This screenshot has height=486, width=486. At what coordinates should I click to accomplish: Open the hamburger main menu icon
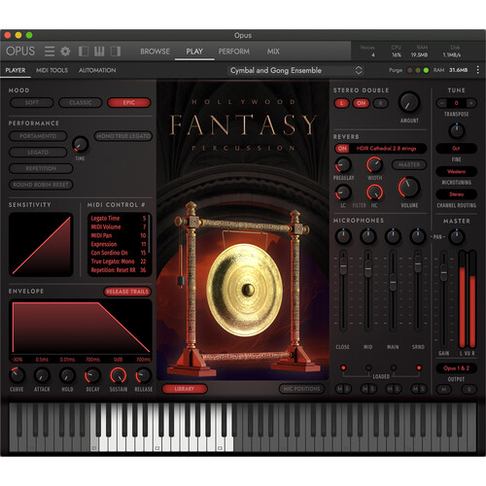tap(50, 52)
